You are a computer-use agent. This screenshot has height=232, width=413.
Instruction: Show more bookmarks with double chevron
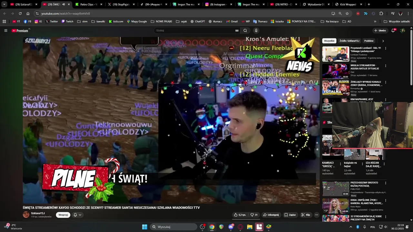(x=375, y=22)
